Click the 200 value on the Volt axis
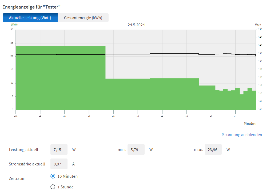The height and width of the screenshot is (194, 266). pos(260,109)
